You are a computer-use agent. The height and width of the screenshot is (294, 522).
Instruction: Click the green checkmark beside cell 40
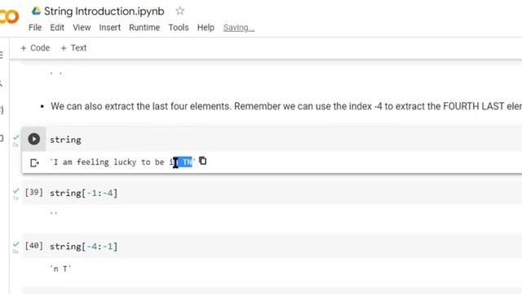point(15,245)
